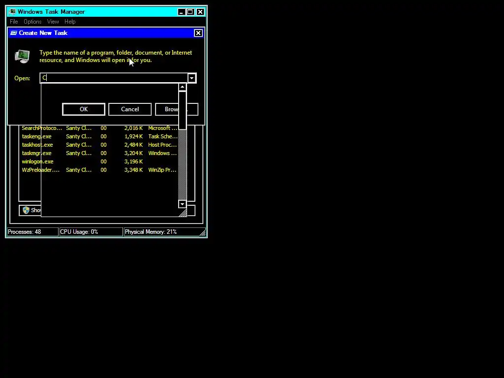This screenshot has height=378, width=504.
Task: Click the CPU Usage: 0% status entry
Action: click(91, 232)
